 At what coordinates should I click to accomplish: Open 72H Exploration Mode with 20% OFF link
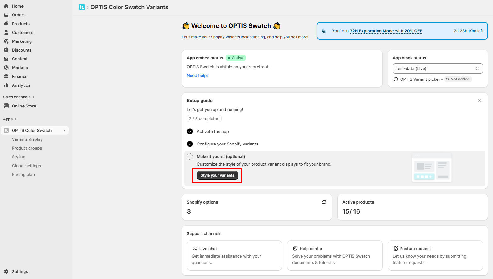click(x=386, y=31)
